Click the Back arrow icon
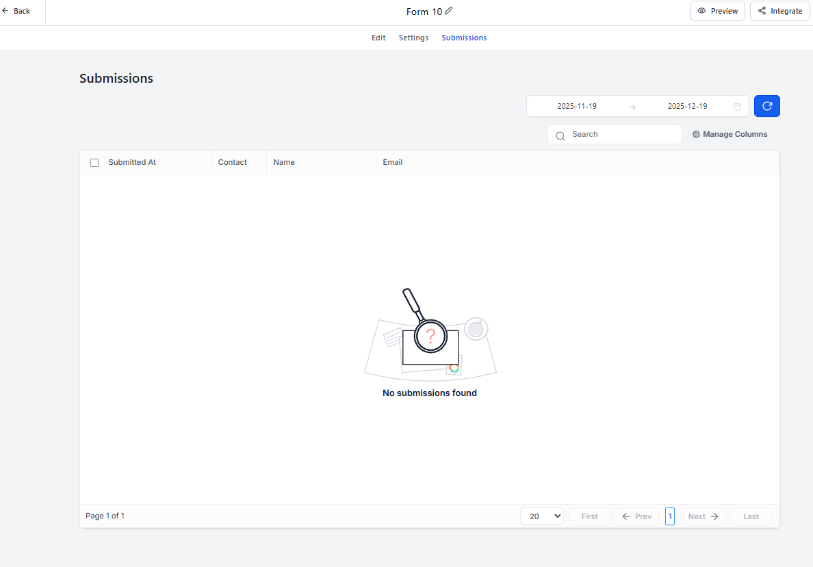Viewport: 813px width, 567px height. [x=5, y=11]
